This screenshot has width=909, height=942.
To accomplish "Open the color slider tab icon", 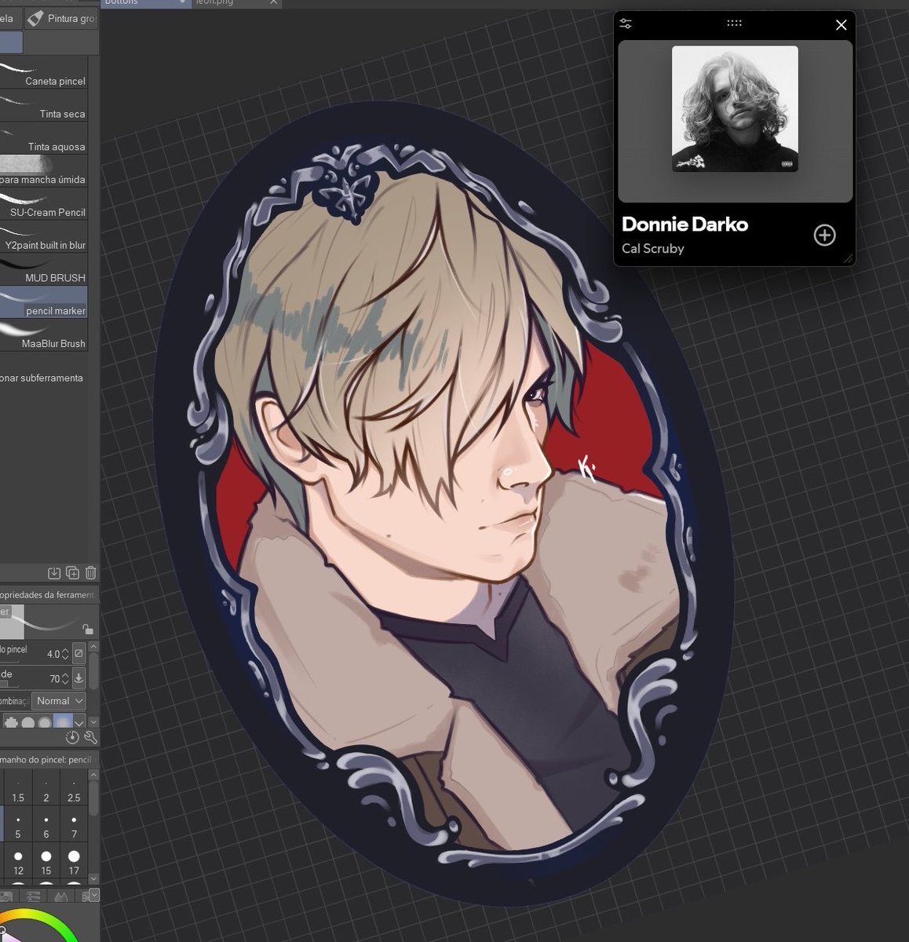I will (33, 896).
